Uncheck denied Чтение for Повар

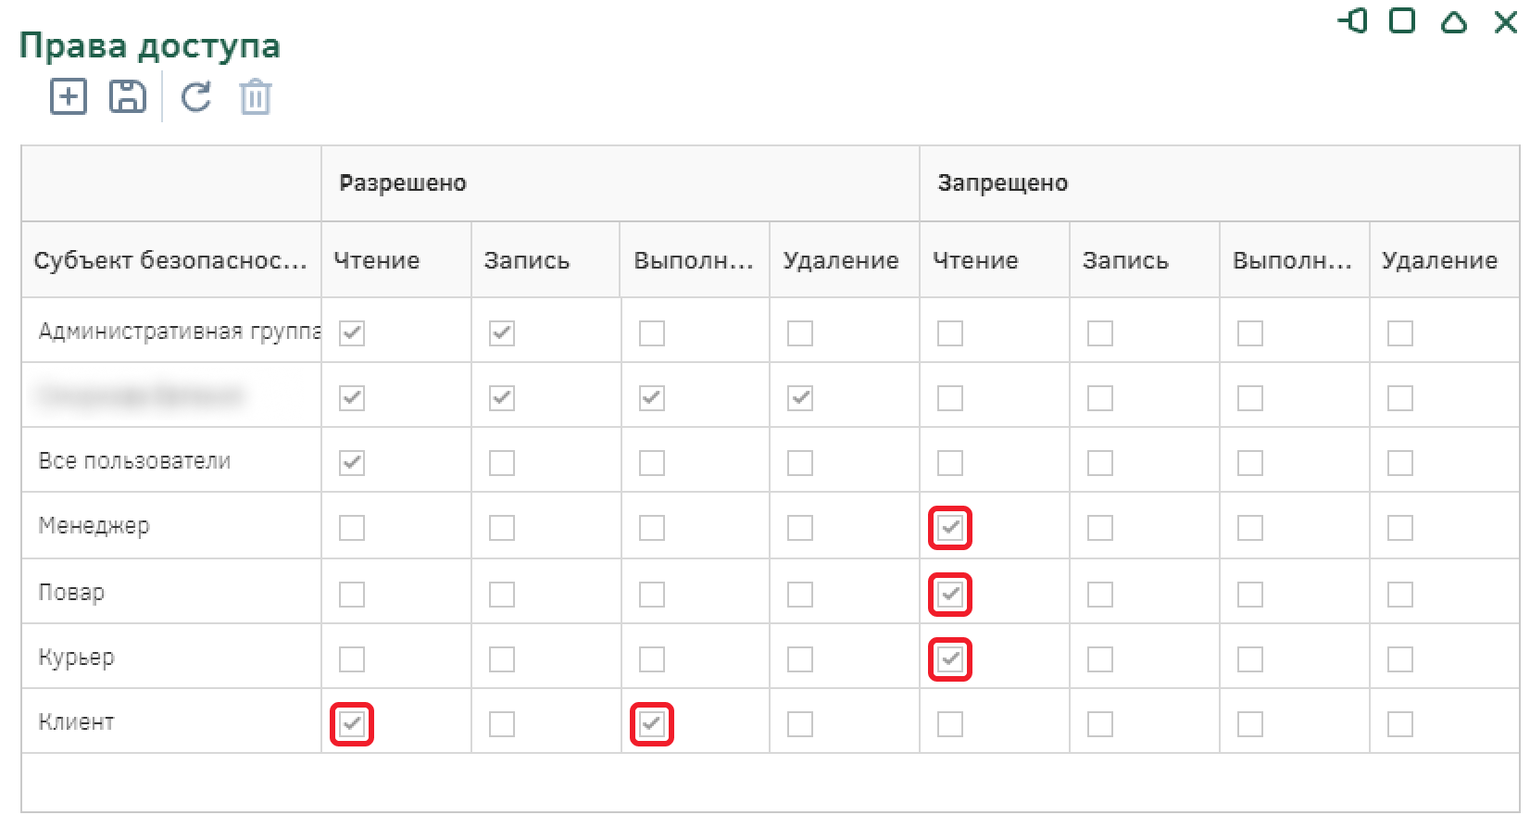[x=950, y=595]
